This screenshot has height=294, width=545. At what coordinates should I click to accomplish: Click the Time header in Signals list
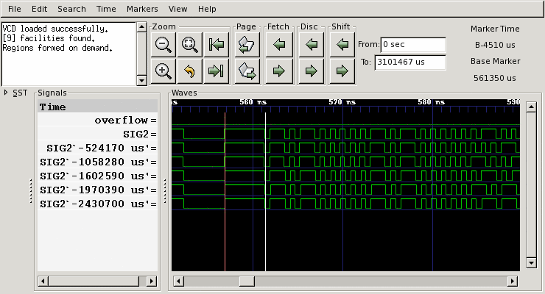[x=97, y=107]
